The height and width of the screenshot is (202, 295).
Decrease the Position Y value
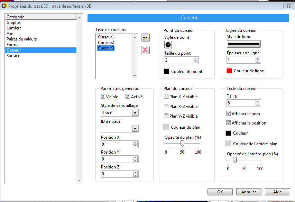click(136, 160)
